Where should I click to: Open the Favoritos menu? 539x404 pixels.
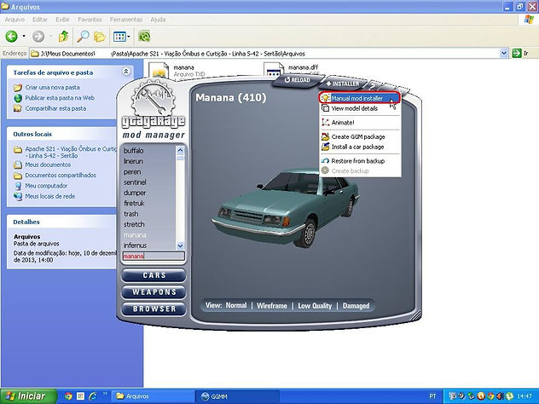90,20
